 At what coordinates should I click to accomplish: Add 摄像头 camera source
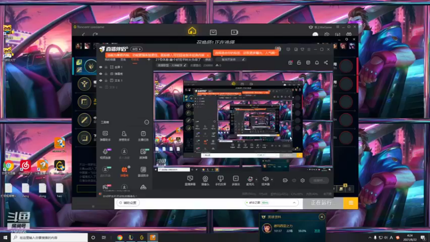[205, 181]
